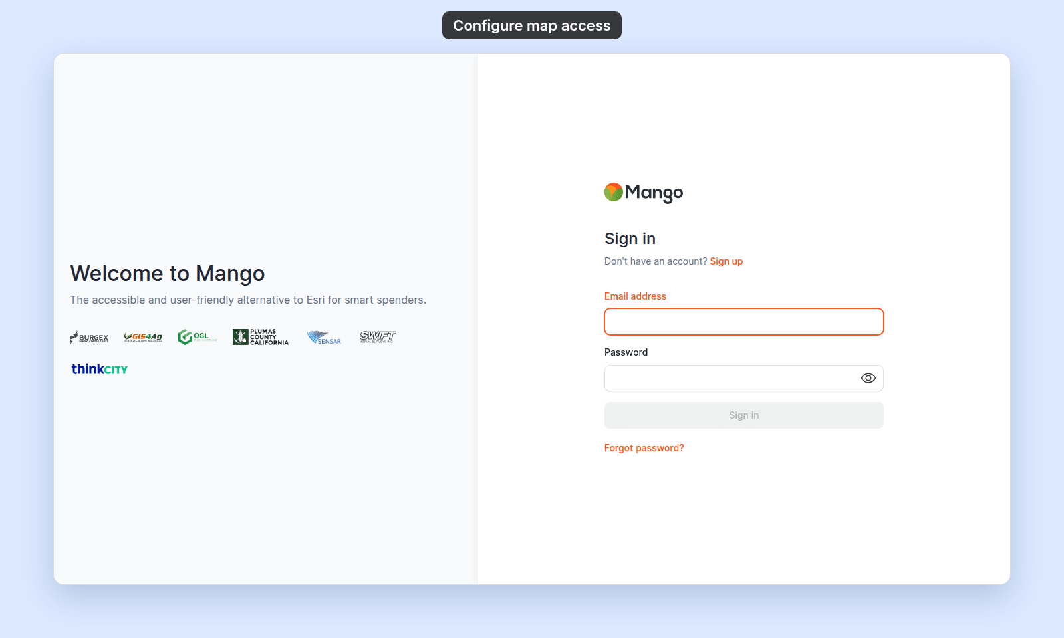Screen dimensions: 1064x638
Task: Click the Sensar customer logo
Action: point(324,337)
